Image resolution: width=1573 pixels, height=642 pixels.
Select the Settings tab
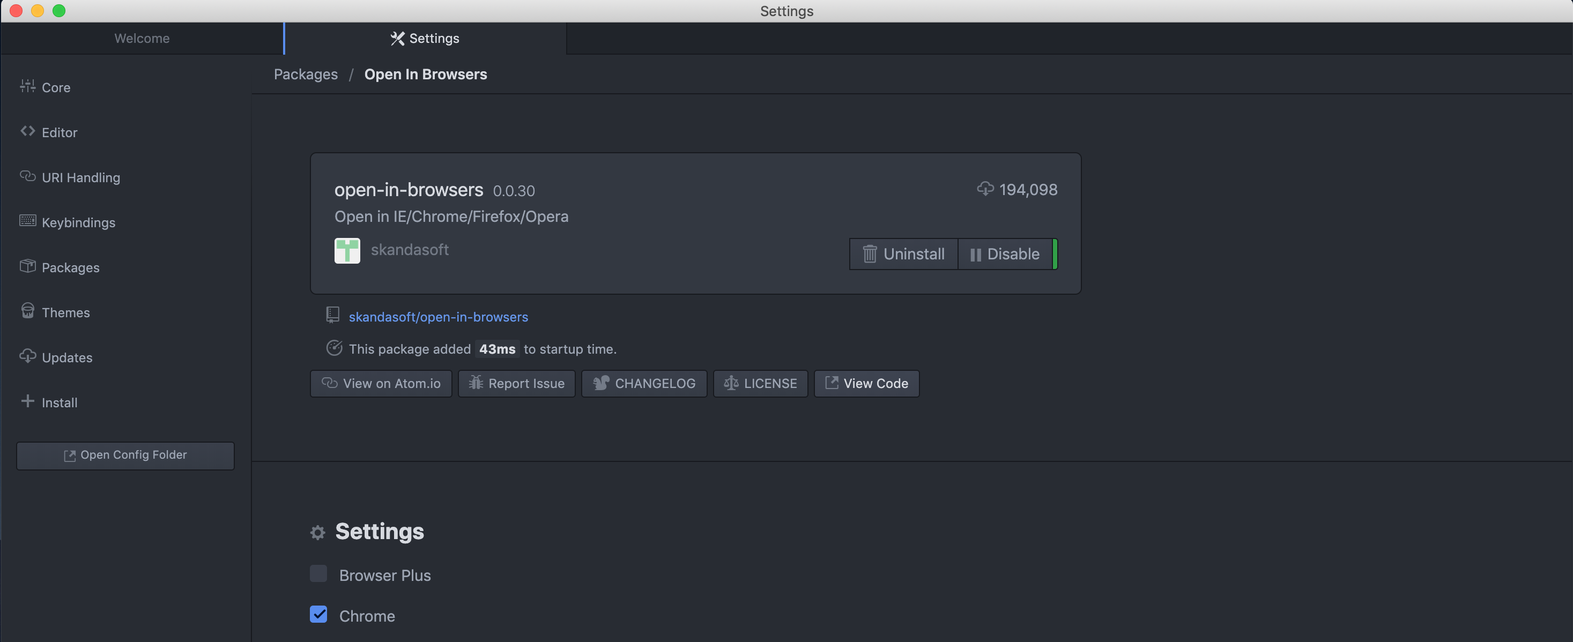tap(425, 39)
